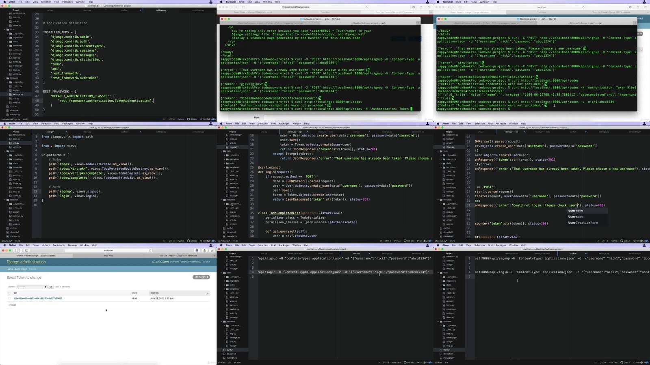Viewport: 650px width, 365px height.
Task: Click the 'nick6' user cell in token table
Action: [x=134, y=298]
